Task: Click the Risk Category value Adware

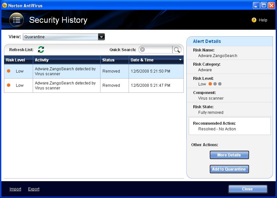Action: click(x=205, y=70)
